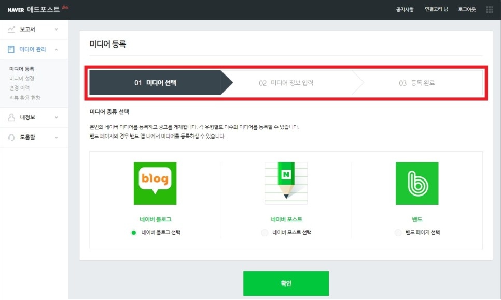Expand the 도움말 menu chevron
501x300 pixels.
pyautogui.click(x=57, y=138)
